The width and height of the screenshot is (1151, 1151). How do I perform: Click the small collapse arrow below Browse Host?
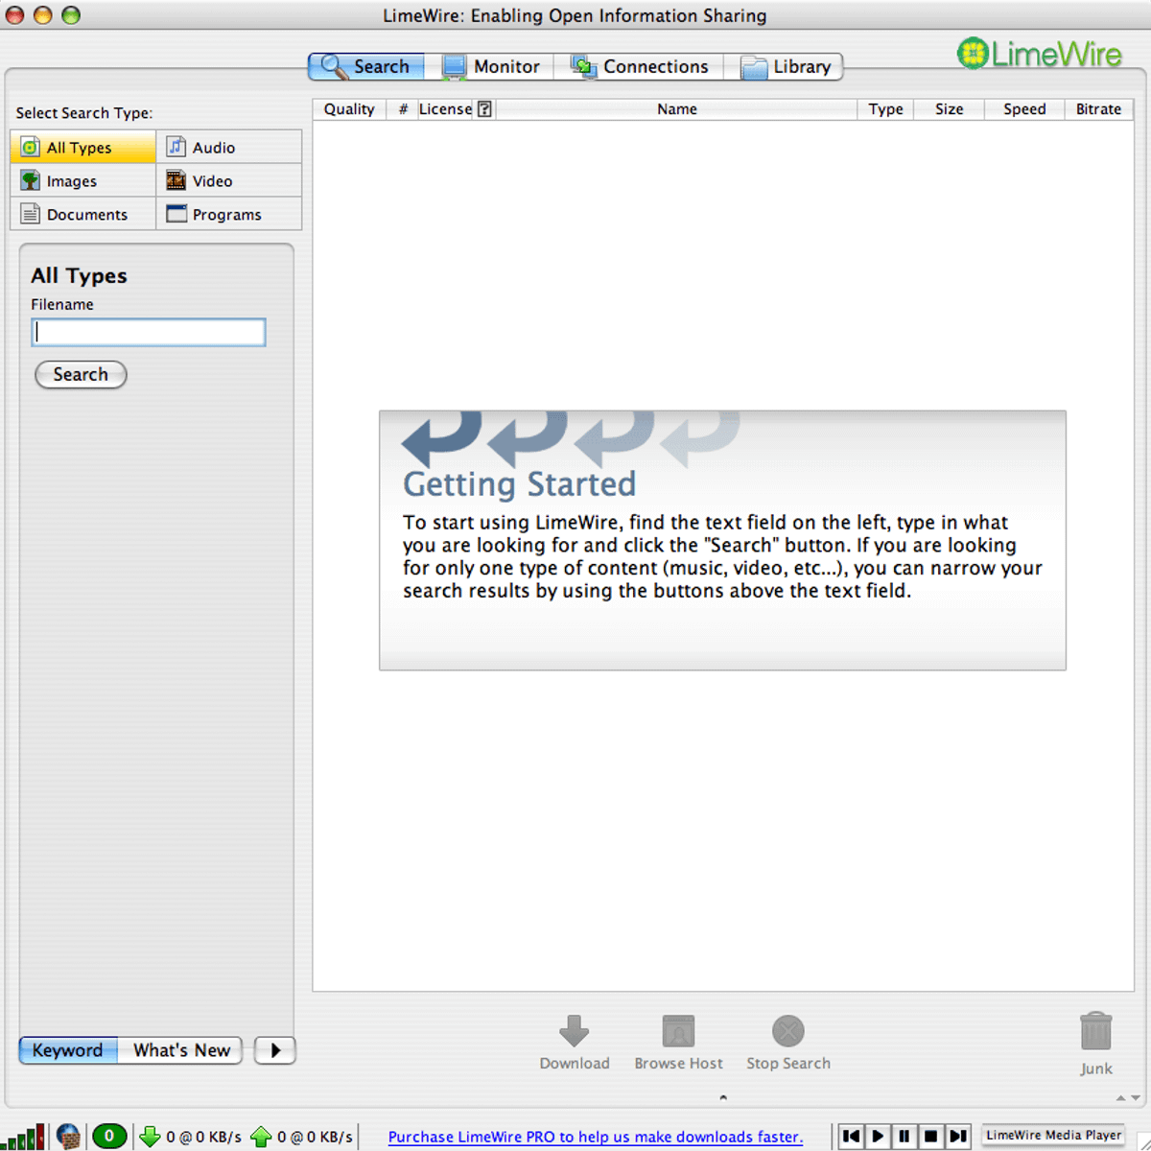click(x=723, y=1097)
